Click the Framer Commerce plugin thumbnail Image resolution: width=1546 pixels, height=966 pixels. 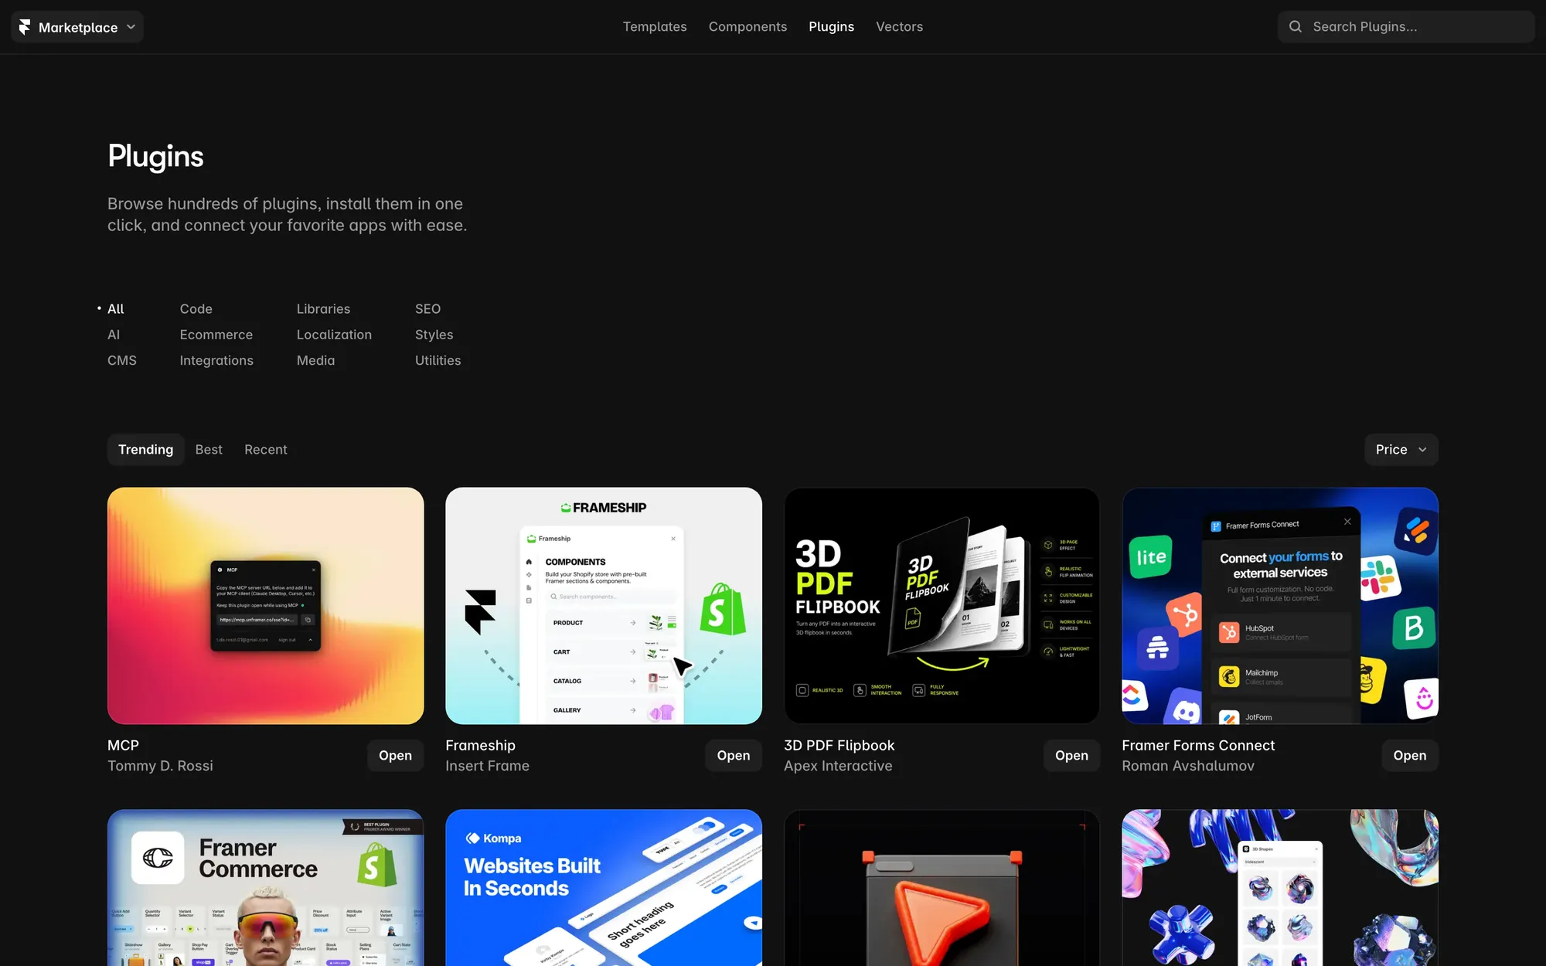pos(265,888)
